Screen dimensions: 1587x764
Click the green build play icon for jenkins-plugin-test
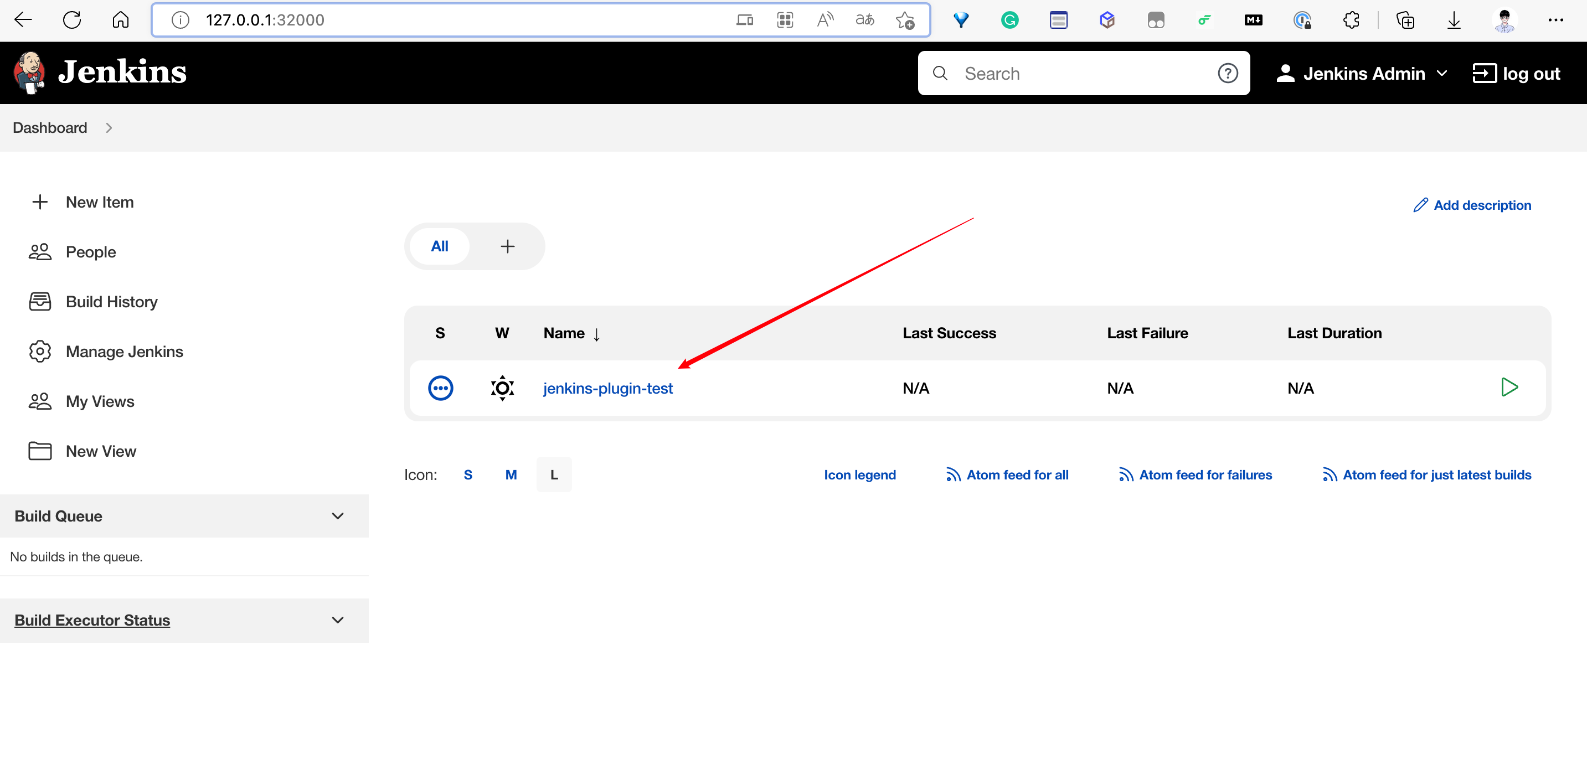click(1509, 388)
